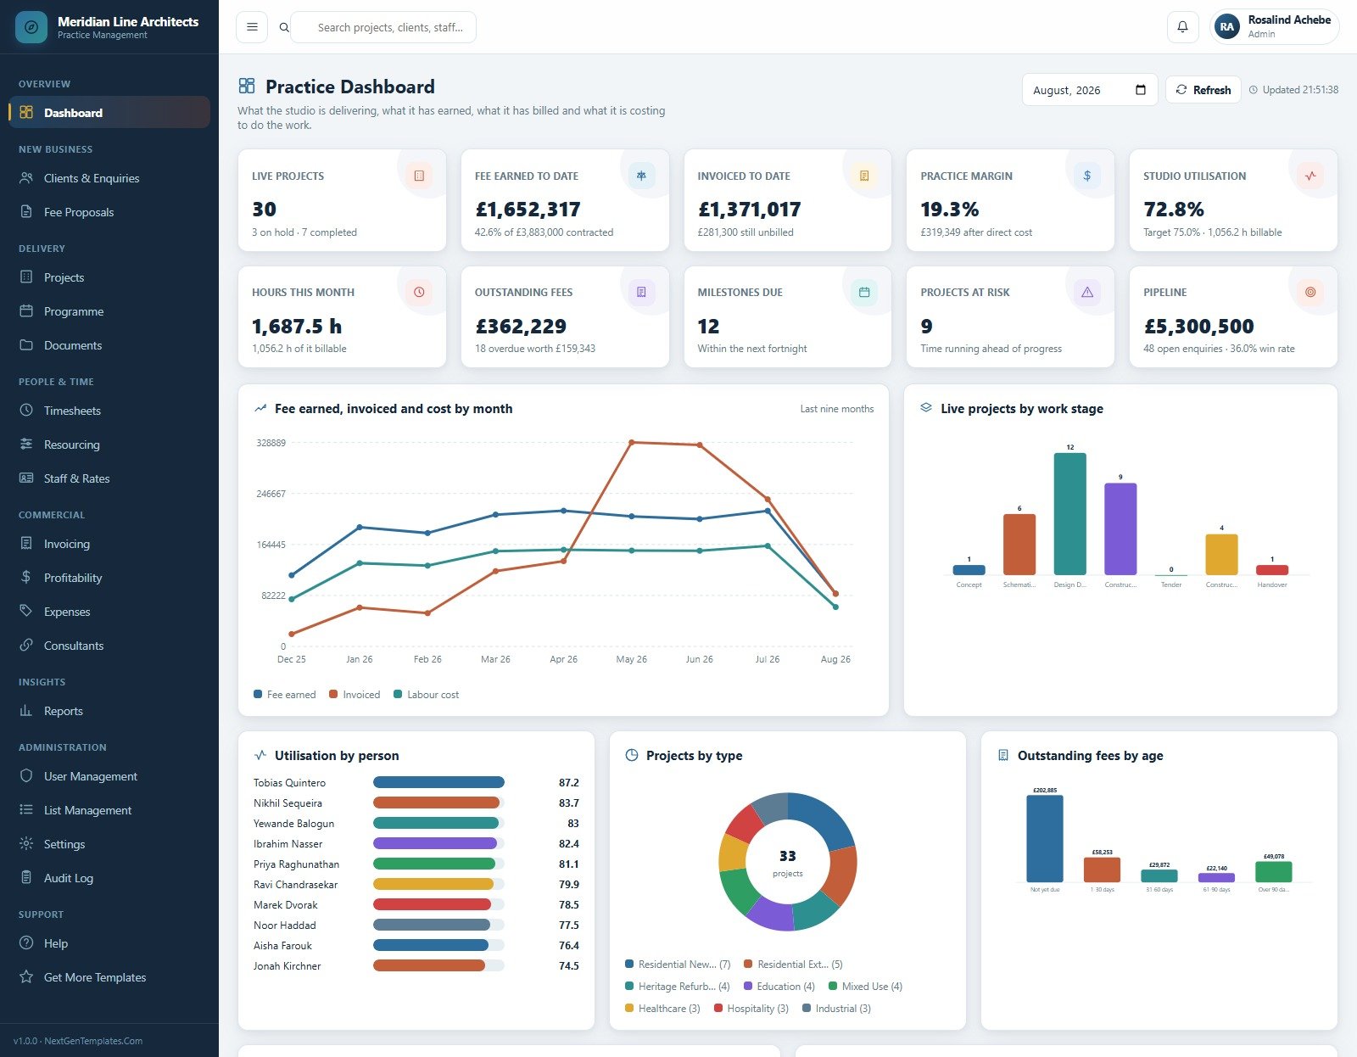Viewport: 1357px width, 1057px height.
Task: Click the Expenses tag icon in sidebar
Action: (x=26, y=611)
